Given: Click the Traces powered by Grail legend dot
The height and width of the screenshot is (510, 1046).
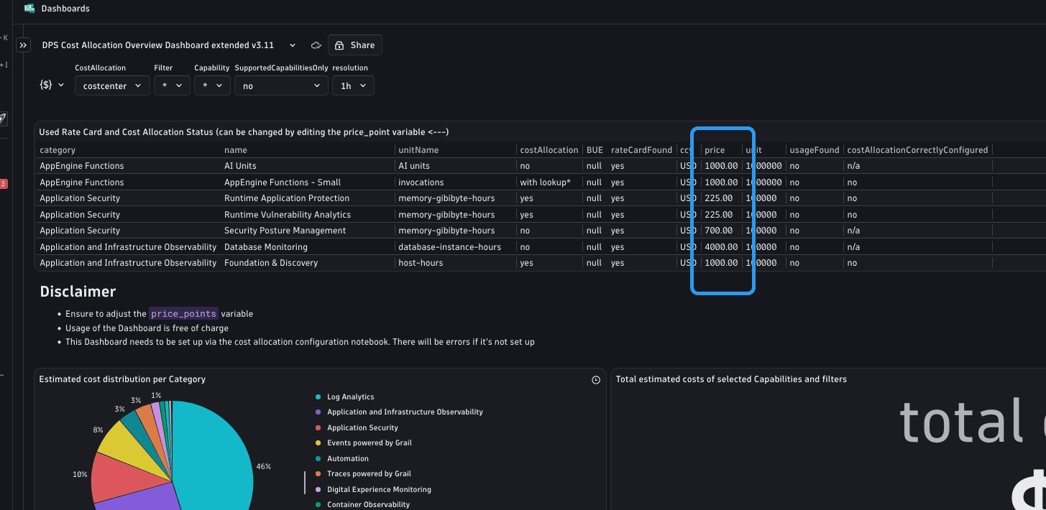Looking at the screenshot, I should click(x=318, y=474).
